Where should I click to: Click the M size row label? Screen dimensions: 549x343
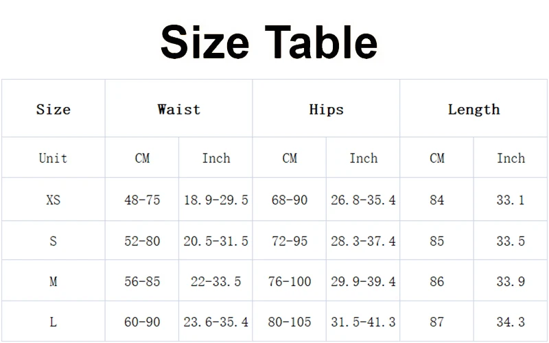[54, 281]
